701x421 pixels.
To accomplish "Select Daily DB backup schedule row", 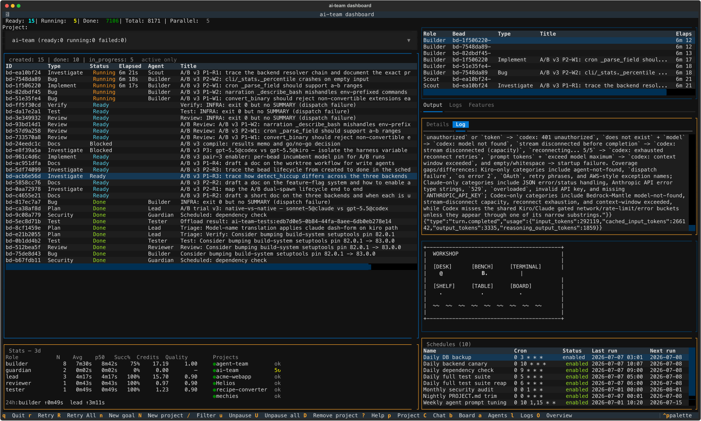I will pos(556,358).
